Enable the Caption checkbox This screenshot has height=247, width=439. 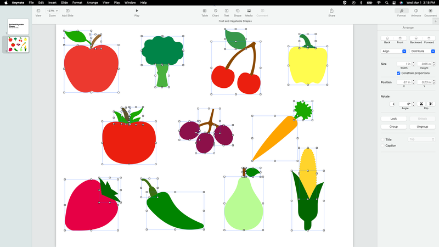click(x=383, y=145)
